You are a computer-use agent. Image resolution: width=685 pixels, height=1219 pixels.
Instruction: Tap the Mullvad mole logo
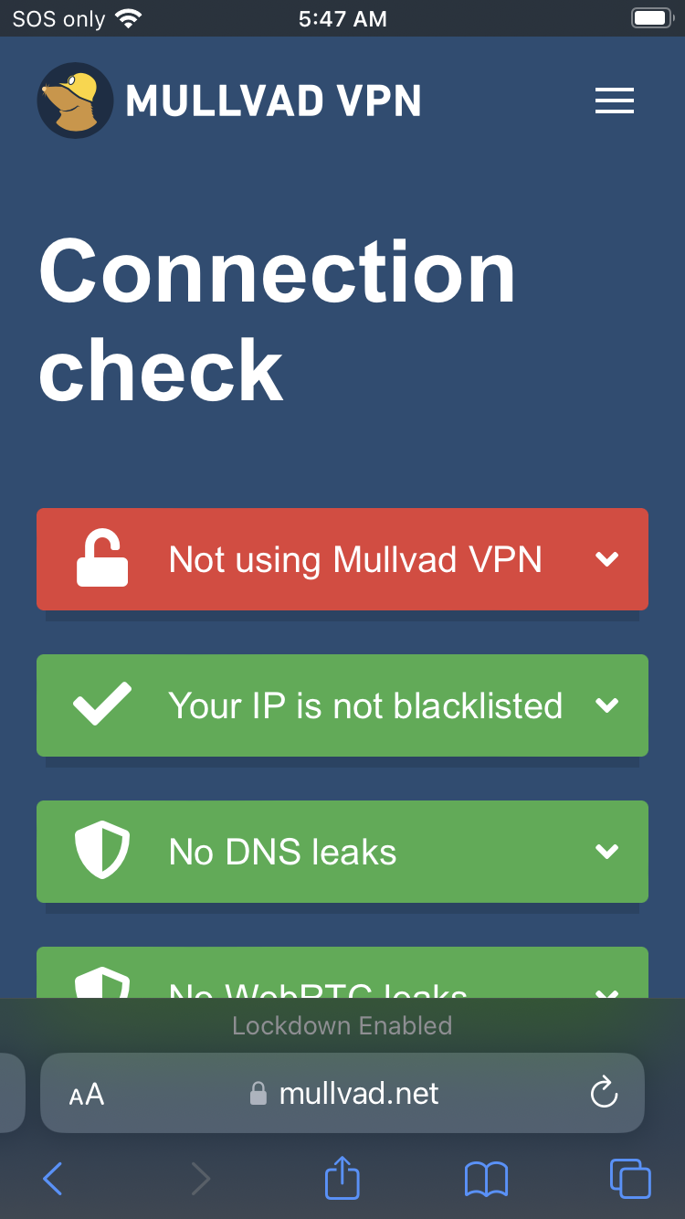pos(75,101)
